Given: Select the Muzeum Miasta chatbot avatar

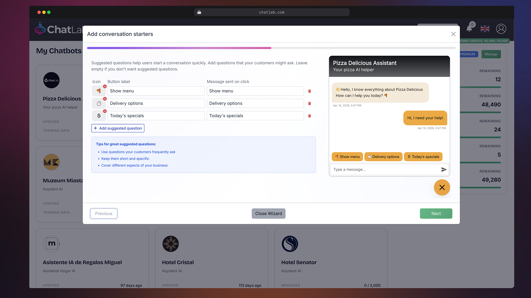Looking at the screenshot, I should (x=51, y=162).
